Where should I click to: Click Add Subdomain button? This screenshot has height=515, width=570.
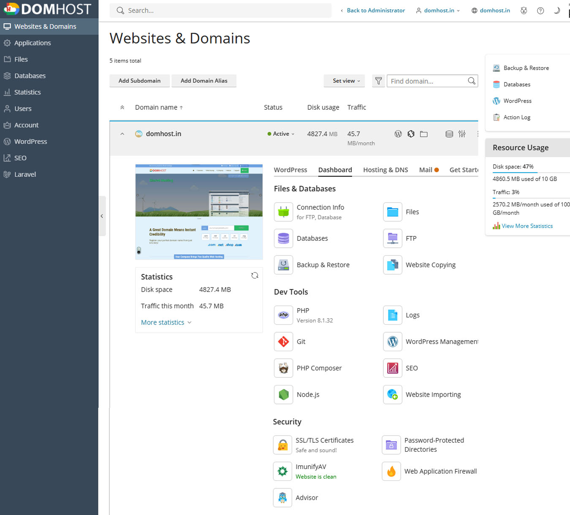point(139,81)
